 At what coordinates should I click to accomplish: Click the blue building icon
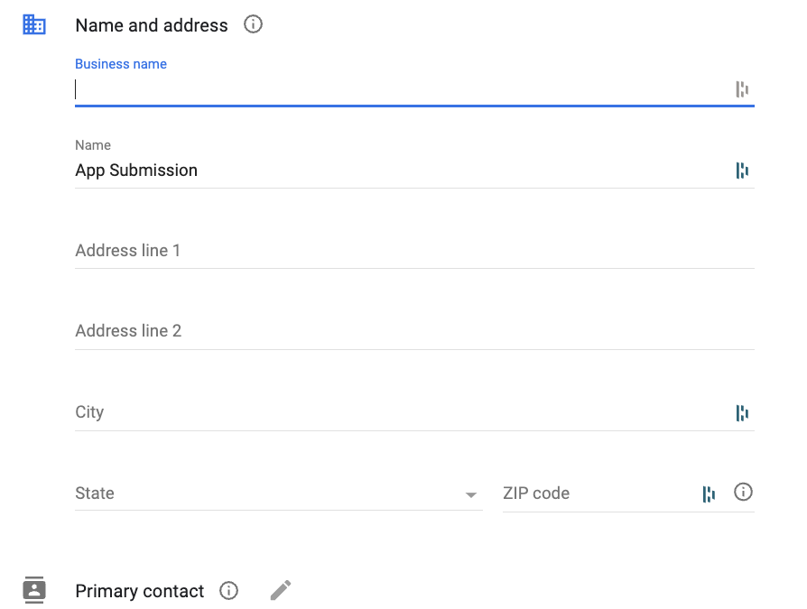34,24
